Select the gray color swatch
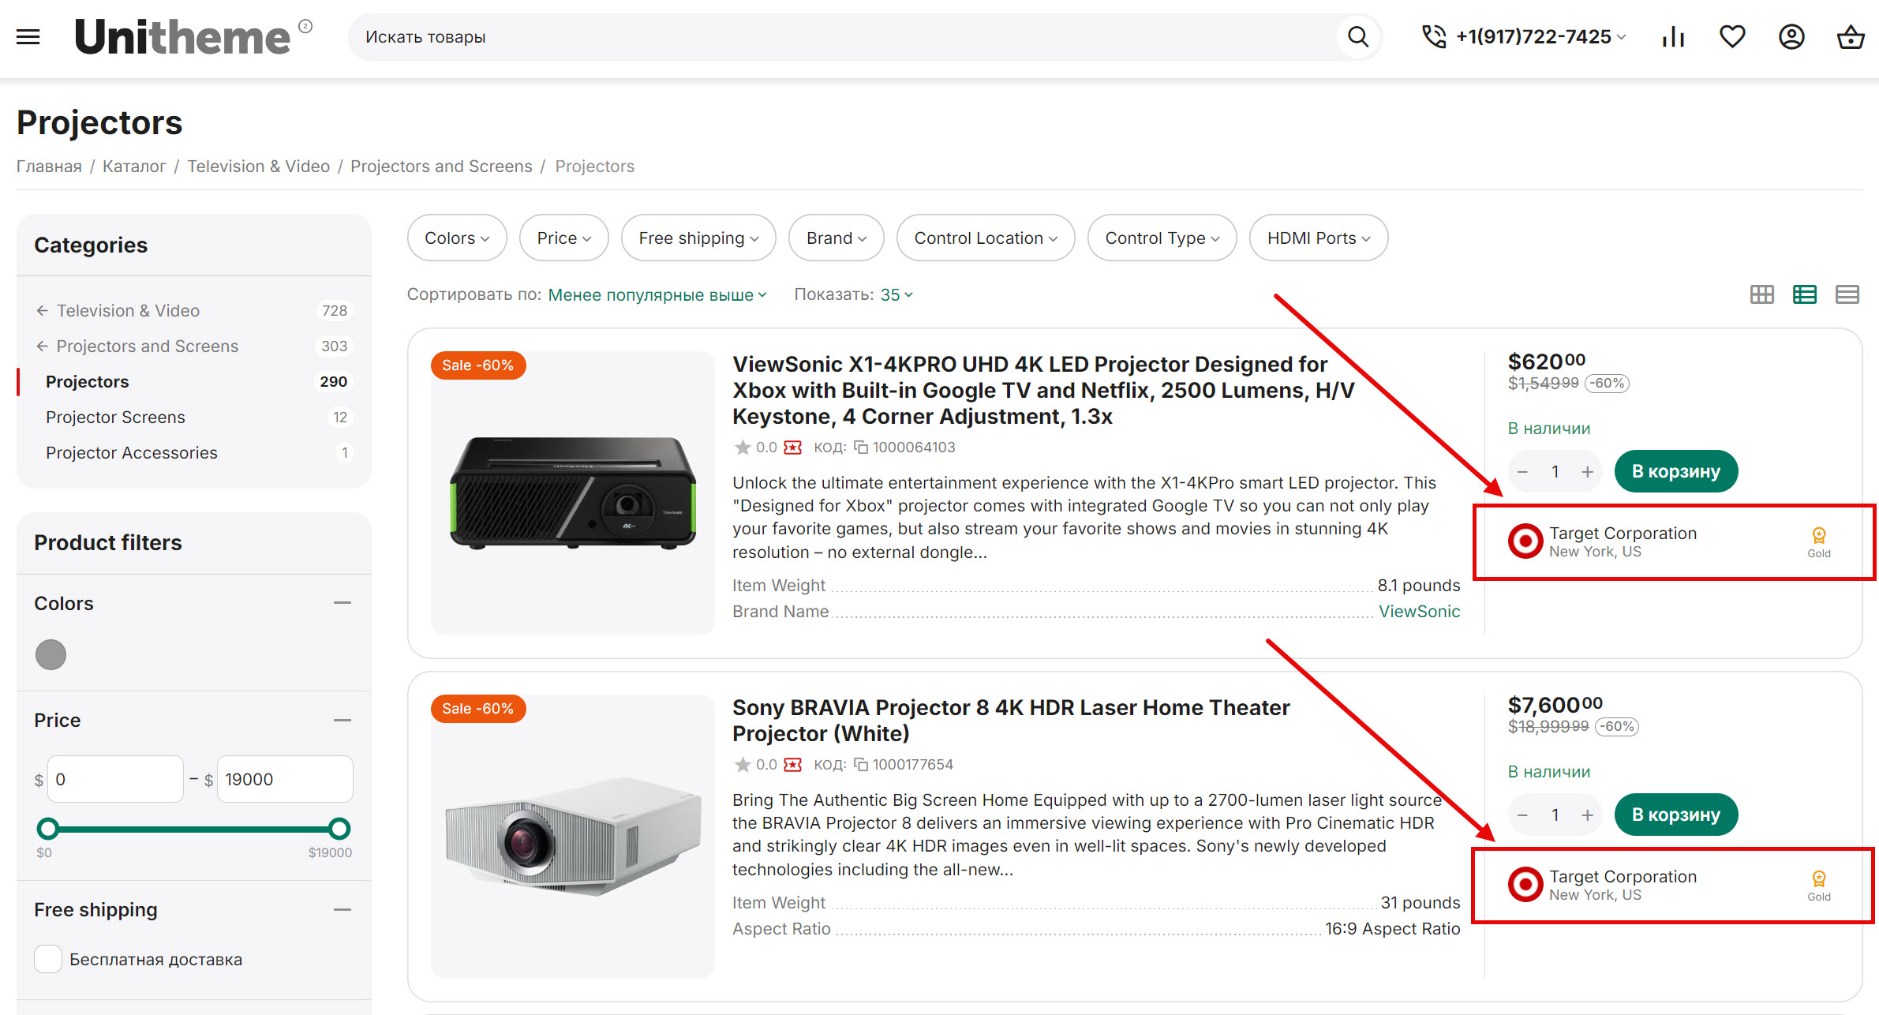Screen dimensions: 1879x1015 [51, 654]
